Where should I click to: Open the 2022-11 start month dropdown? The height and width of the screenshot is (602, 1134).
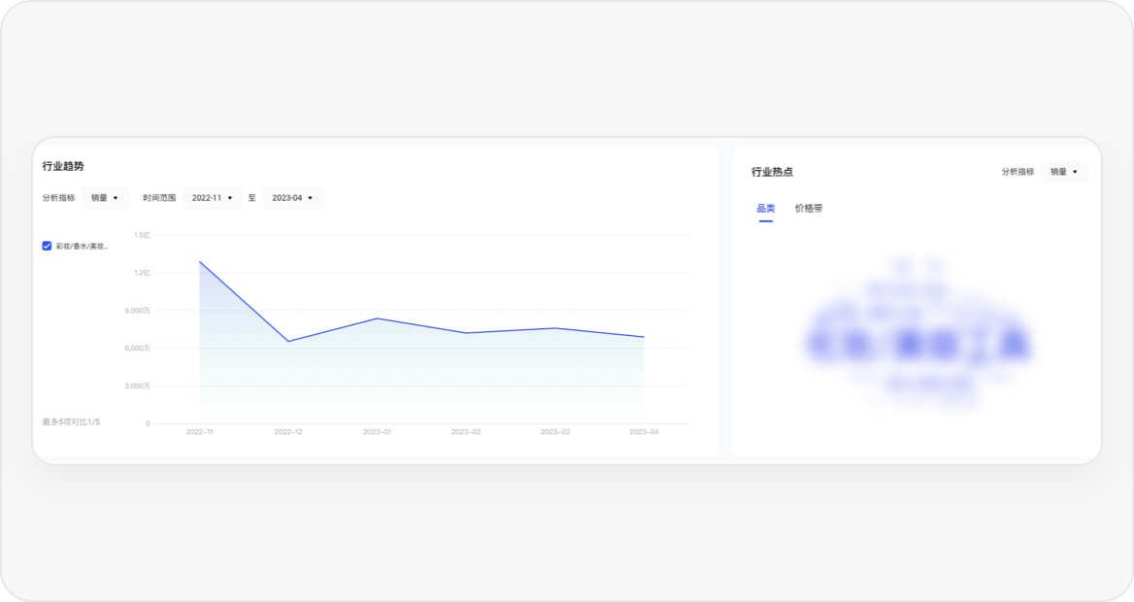point(213,198)
